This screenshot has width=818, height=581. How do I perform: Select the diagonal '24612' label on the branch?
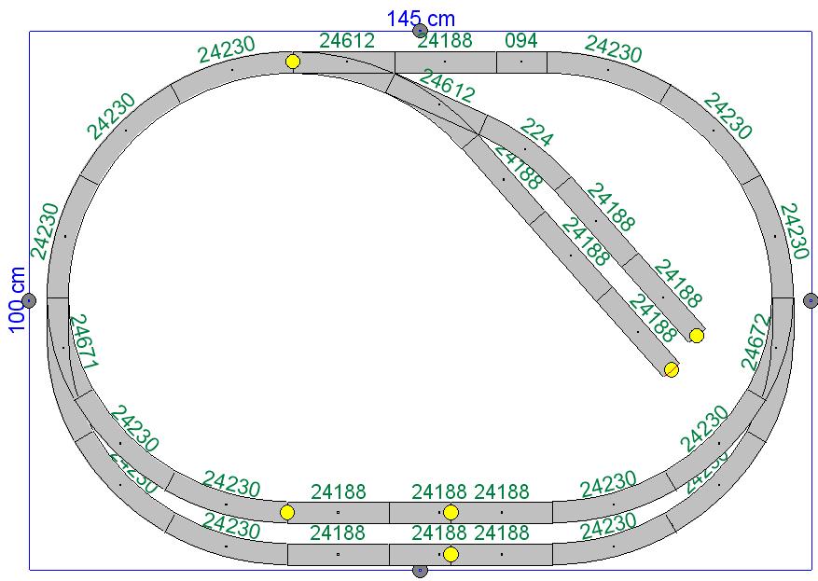coord(447,87)
